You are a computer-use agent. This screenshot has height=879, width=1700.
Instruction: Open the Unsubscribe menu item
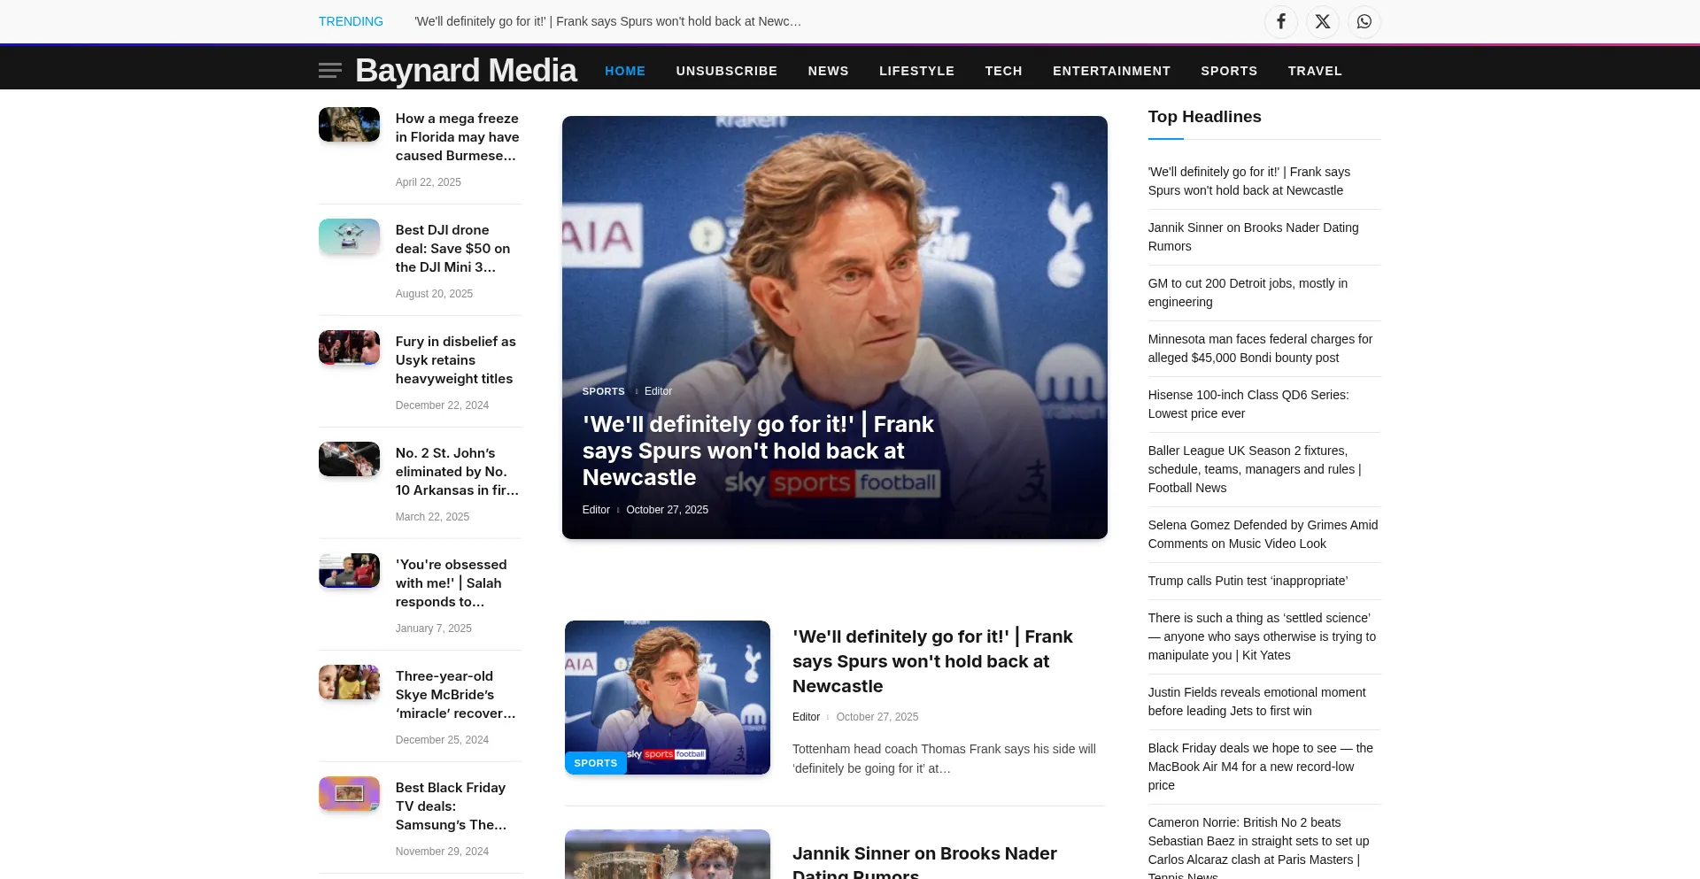(726, 71)
